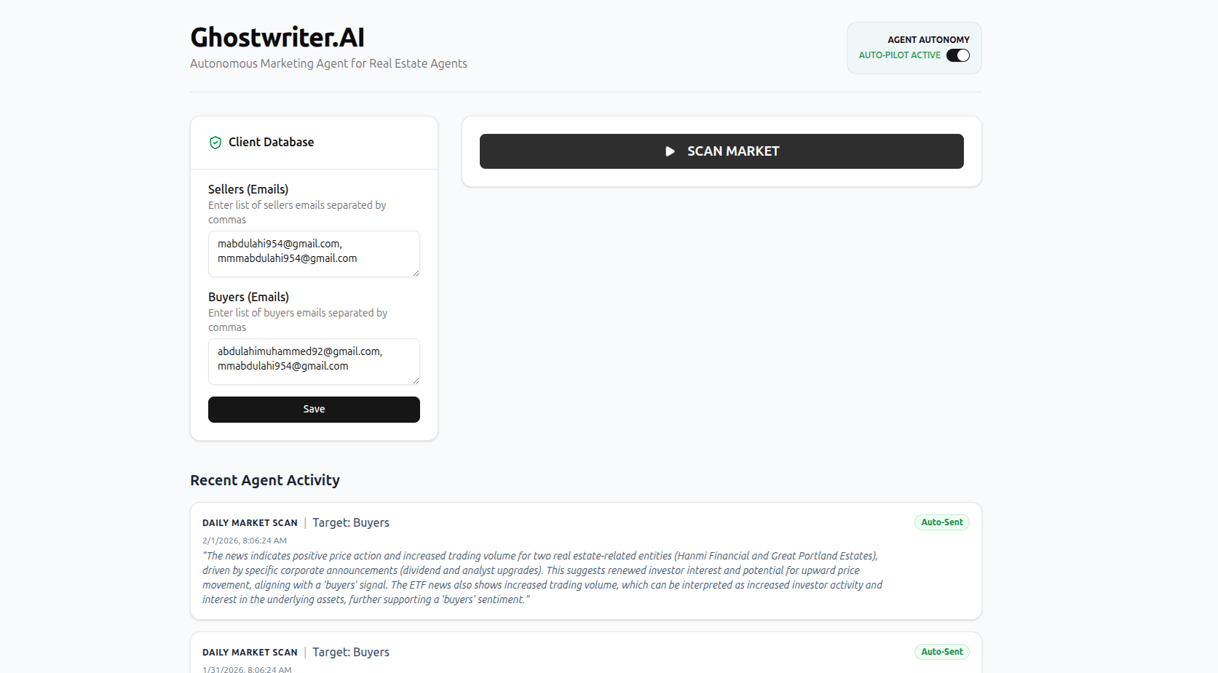Screen dimensions: 1218x673
Task: Click the SCAN MARKET button label
Action: coord(733,151)
